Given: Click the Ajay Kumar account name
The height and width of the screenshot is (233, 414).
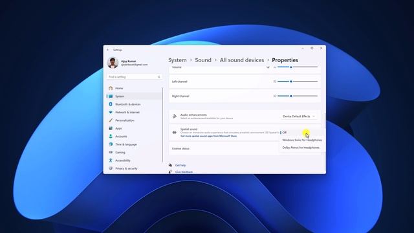Looking at the screenshot, I should coord(129,61).
